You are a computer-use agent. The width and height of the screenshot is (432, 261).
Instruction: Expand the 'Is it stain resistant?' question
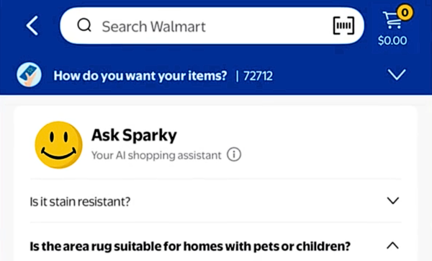tap(392, 201)
